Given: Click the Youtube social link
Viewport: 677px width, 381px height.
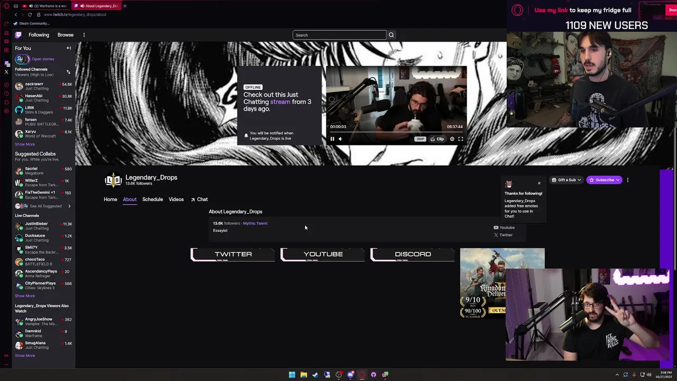Looking at the screenshot, I should click(504, 228).
